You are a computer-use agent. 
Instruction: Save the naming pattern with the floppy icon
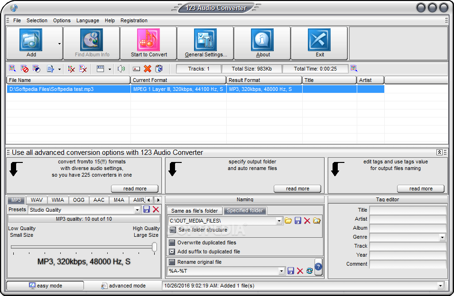point(291,271)
